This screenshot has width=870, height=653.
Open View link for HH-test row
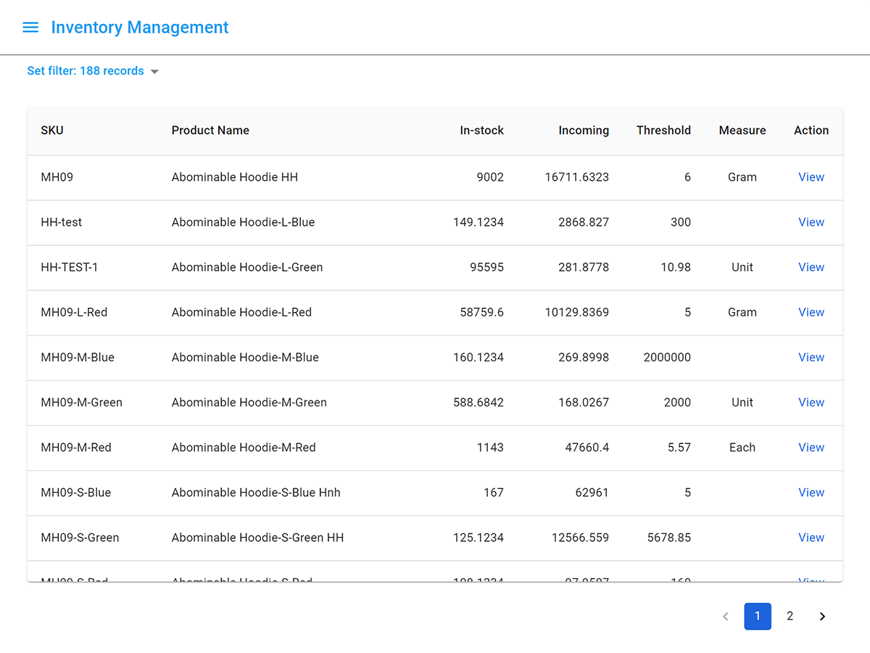pos(811,222)
